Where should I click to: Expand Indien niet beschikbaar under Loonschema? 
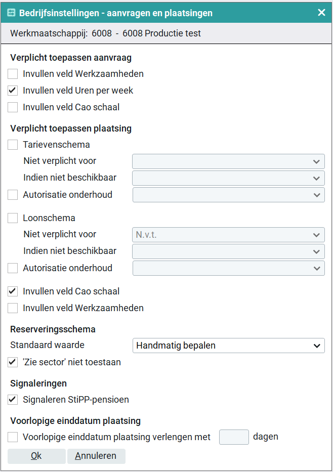pos(228,251)
